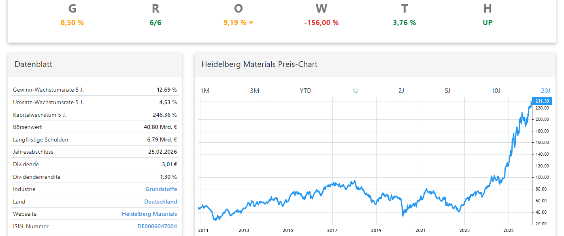Open the Grundstoffe industry link
564x236 pixels.
pos(161,189)
